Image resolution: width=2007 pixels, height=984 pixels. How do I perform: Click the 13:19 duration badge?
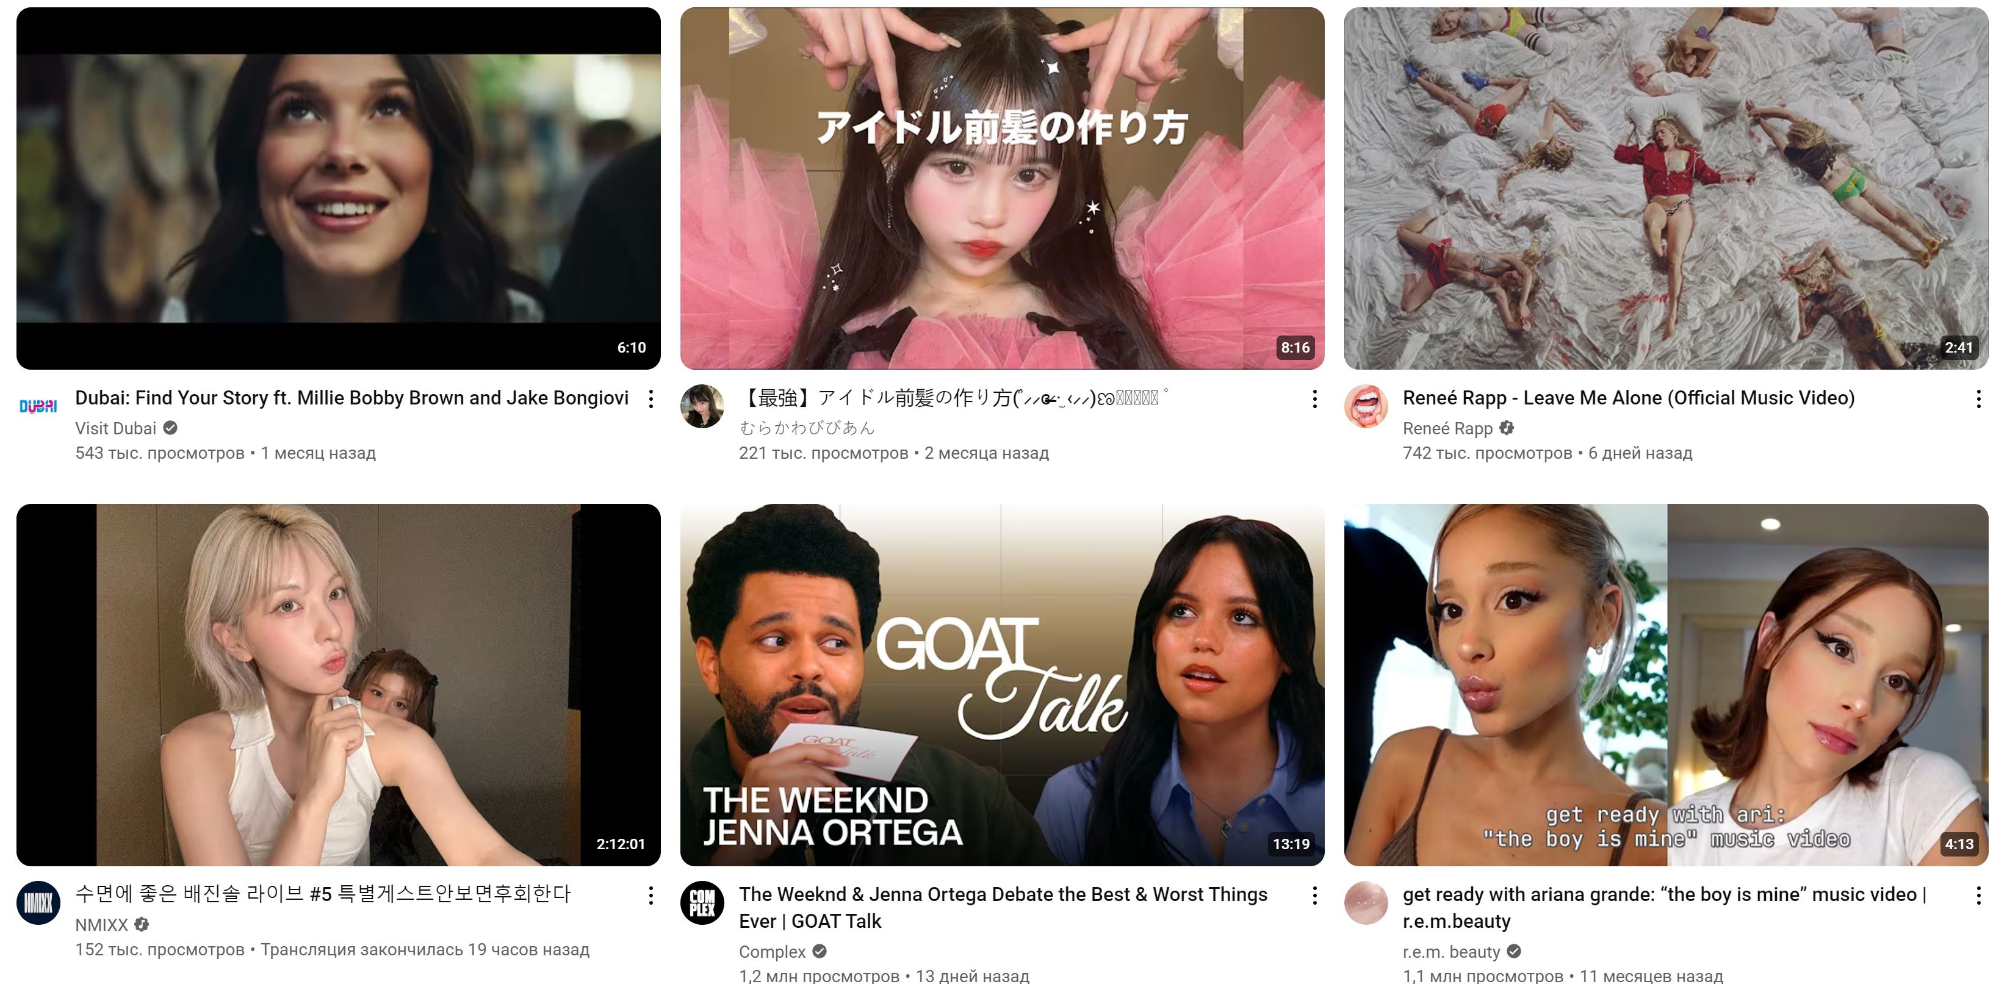(x=1291, y=844)
